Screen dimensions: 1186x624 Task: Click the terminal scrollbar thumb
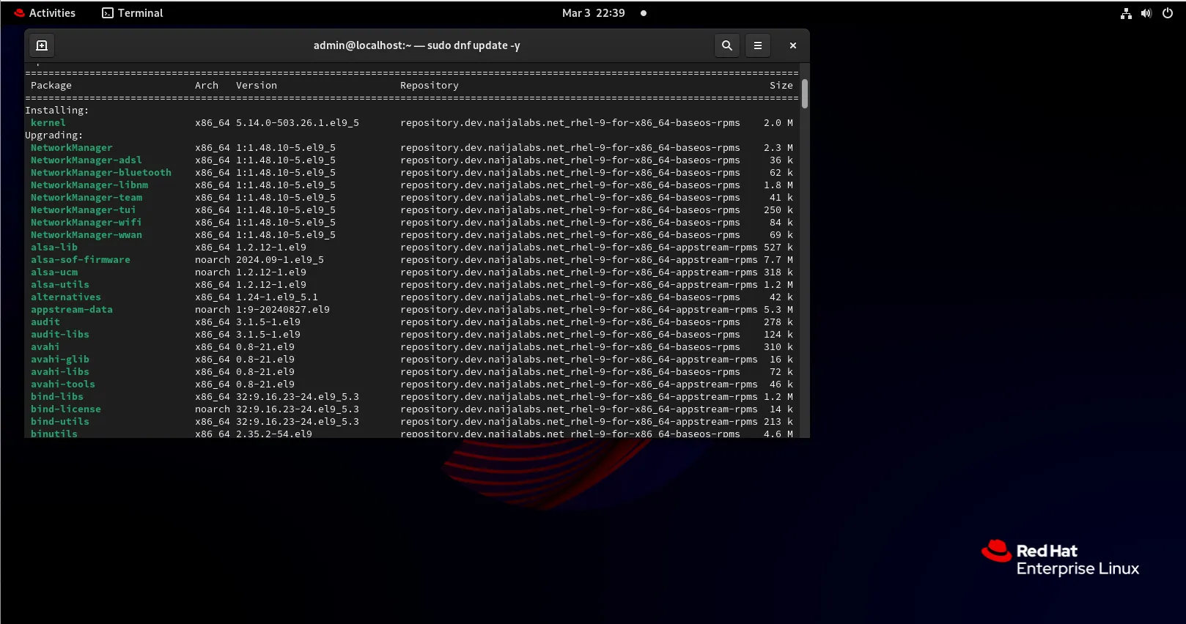[x=805, y=94]
